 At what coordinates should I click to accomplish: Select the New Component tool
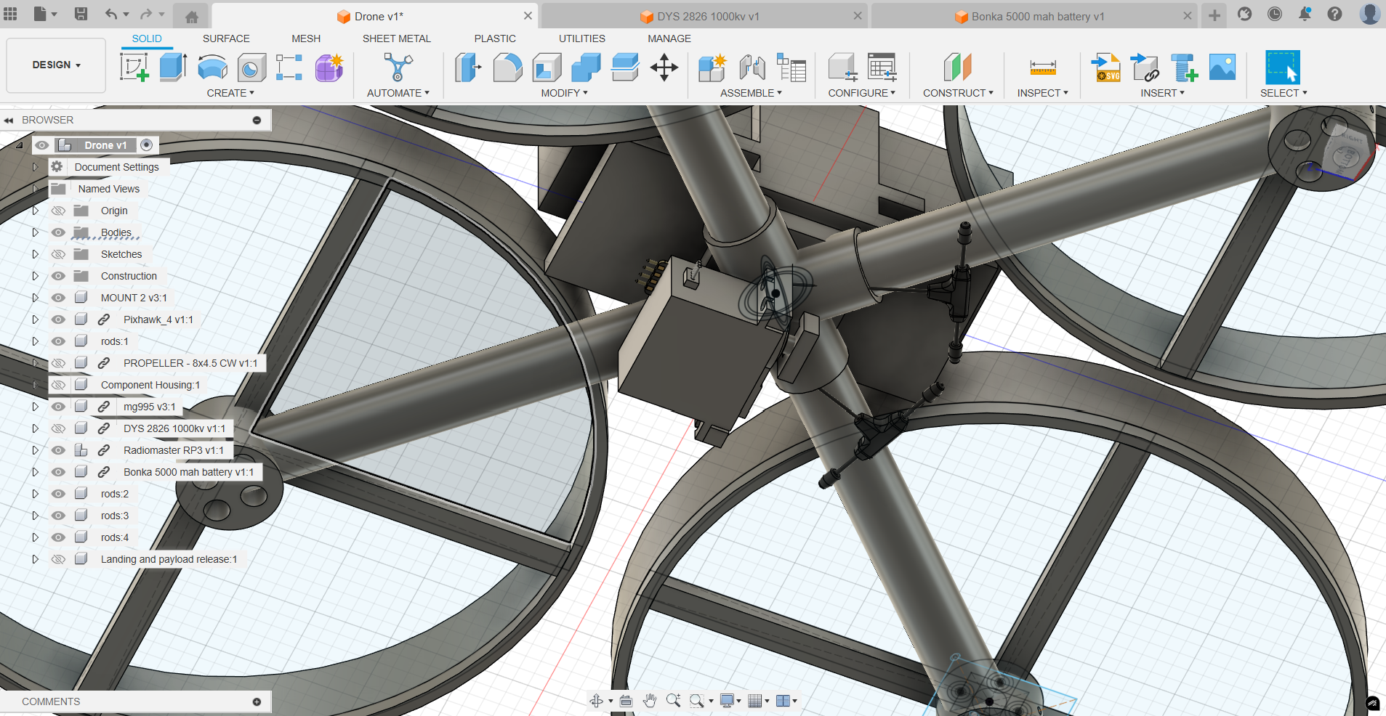(712, 68)
